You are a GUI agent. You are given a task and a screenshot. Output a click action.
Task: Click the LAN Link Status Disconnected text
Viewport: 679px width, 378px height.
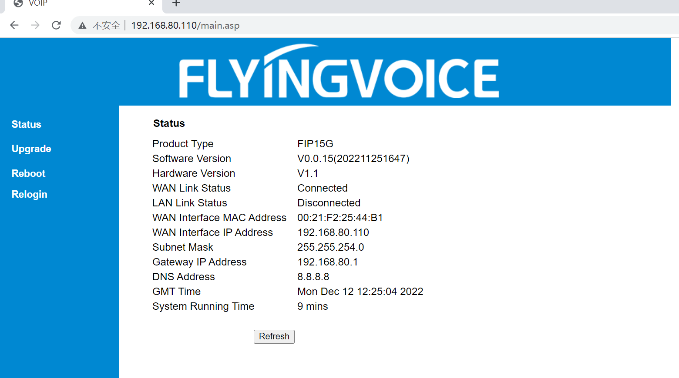tap(329, 203)
